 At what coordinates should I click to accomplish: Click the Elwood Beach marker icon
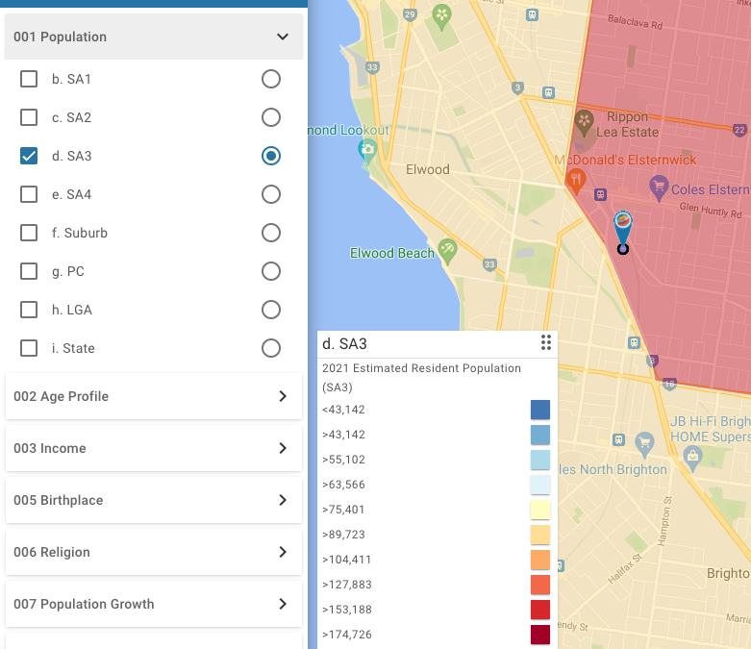tap(447, 249)
